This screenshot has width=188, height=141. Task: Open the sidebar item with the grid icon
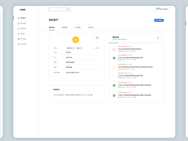tap(22, 39)
